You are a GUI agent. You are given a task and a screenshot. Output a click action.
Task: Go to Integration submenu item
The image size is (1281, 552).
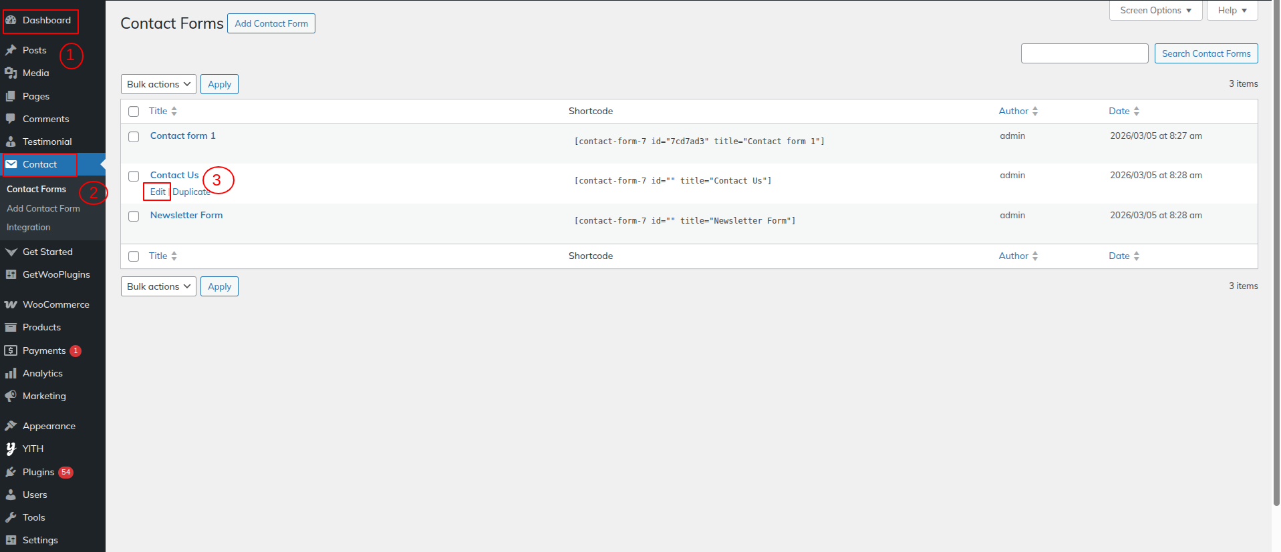click(29, 227)
